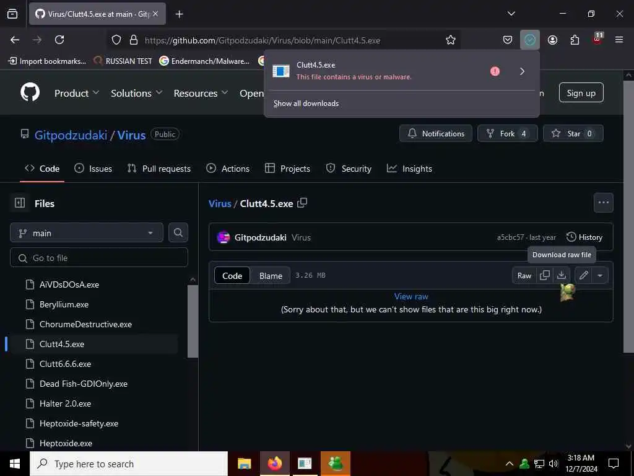Switch to the Code tab
This screenshot has height=476, width=634.
pos(42,169)
